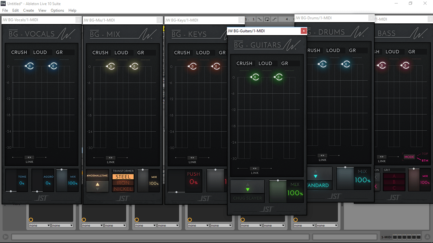433x243 pixels.
Task: Click the green LOUD knob in BG-Guitars
Action: click(x=279, y=77)
